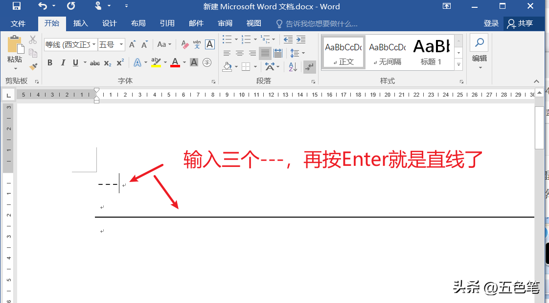Toggle justify alignment

265,53
